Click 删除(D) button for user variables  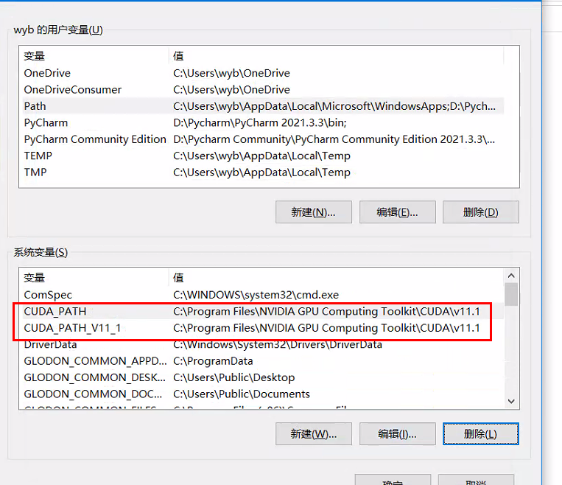tap(481, 212)
